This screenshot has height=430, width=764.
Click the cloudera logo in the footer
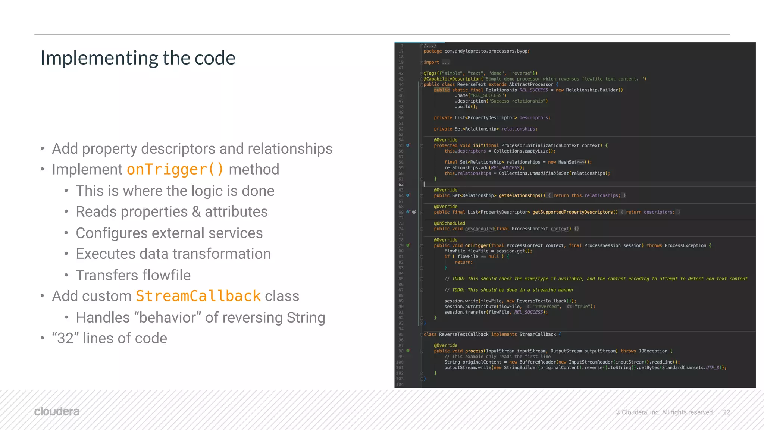click(x=57, y=411)
